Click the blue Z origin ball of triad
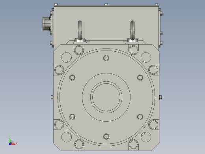This screenshot has width=205, height=154. (x=10, y=144)
